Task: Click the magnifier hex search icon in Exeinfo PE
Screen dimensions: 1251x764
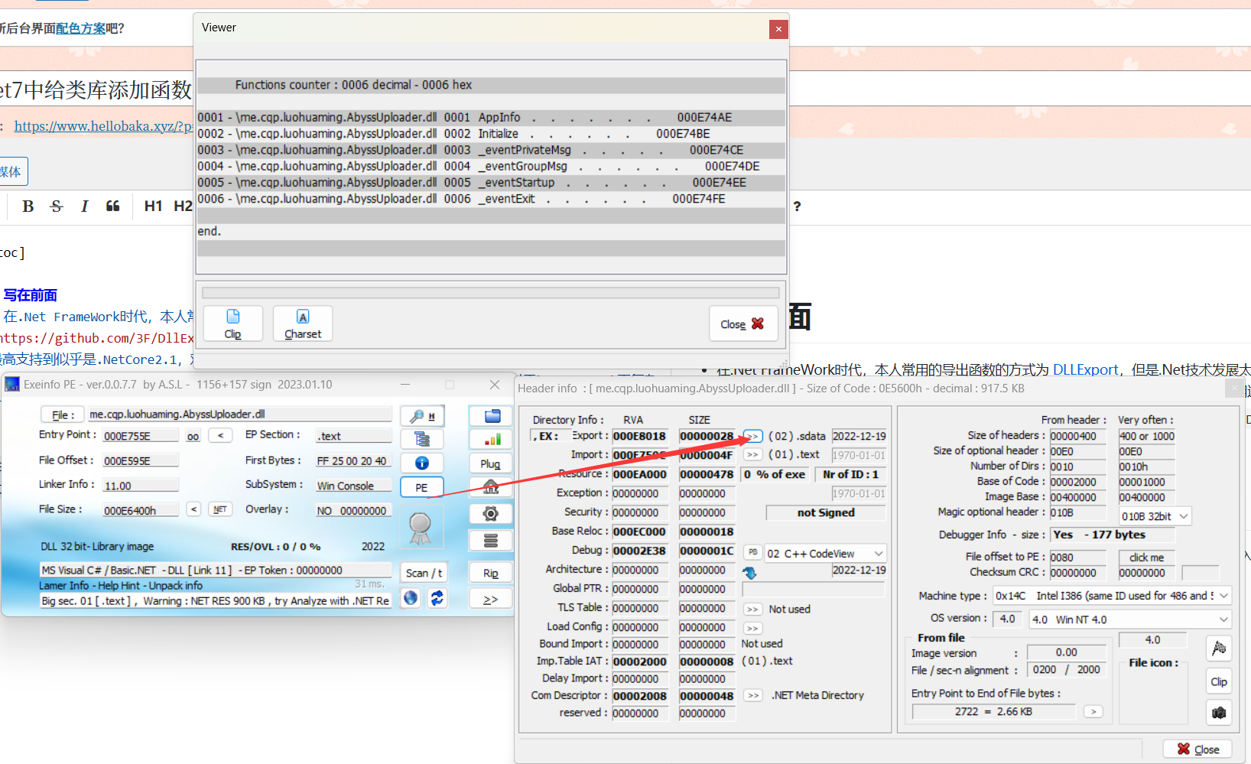Action: click(422, 416)
